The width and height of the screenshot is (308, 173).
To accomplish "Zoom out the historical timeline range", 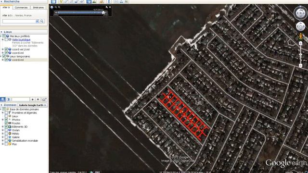I will pyautogui.click(x=56, y=7).
